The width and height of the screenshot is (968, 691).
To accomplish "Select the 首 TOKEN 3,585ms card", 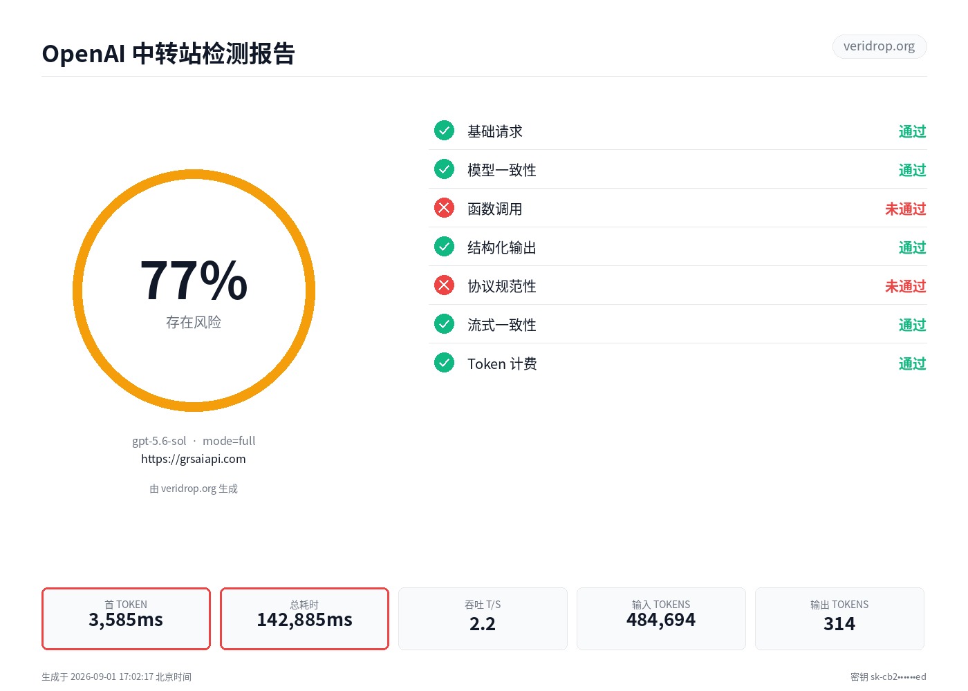I will click(x=126, y=618).
